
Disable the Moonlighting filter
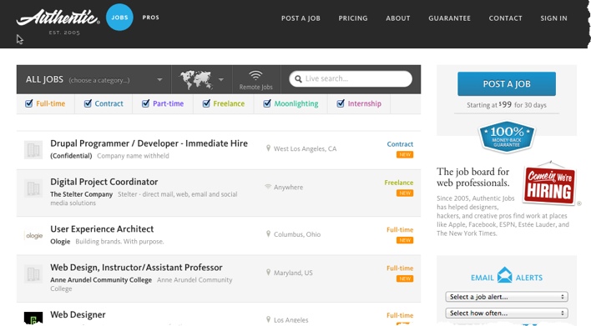pyautogui.click(x=267, y=103)
